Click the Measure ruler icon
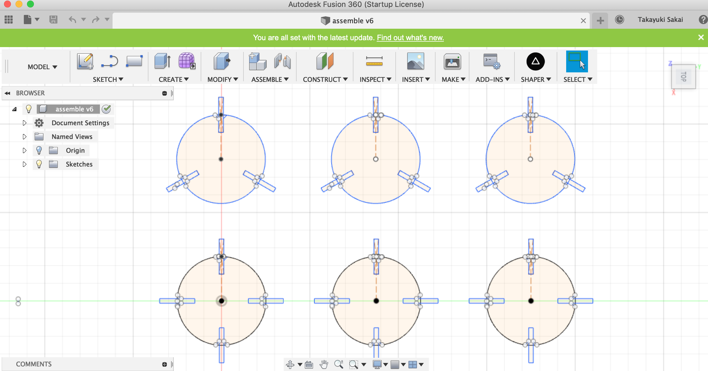The height and width of the screenshot is (371, 708). coord(374,61)
